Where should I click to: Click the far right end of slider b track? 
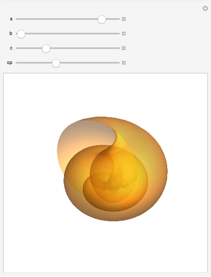(x=119, y=34)
